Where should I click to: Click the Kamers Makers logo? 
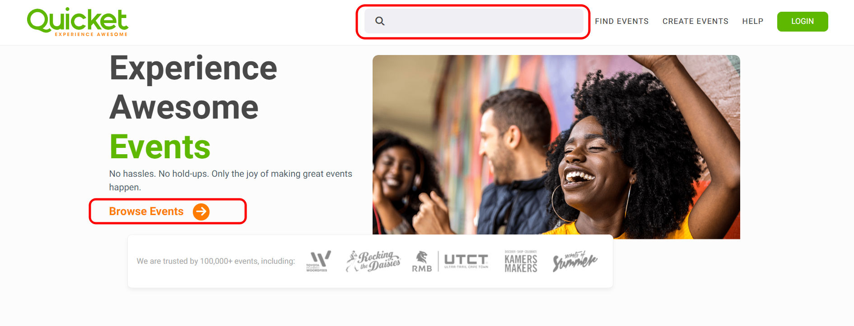click(x=521, y=261)
